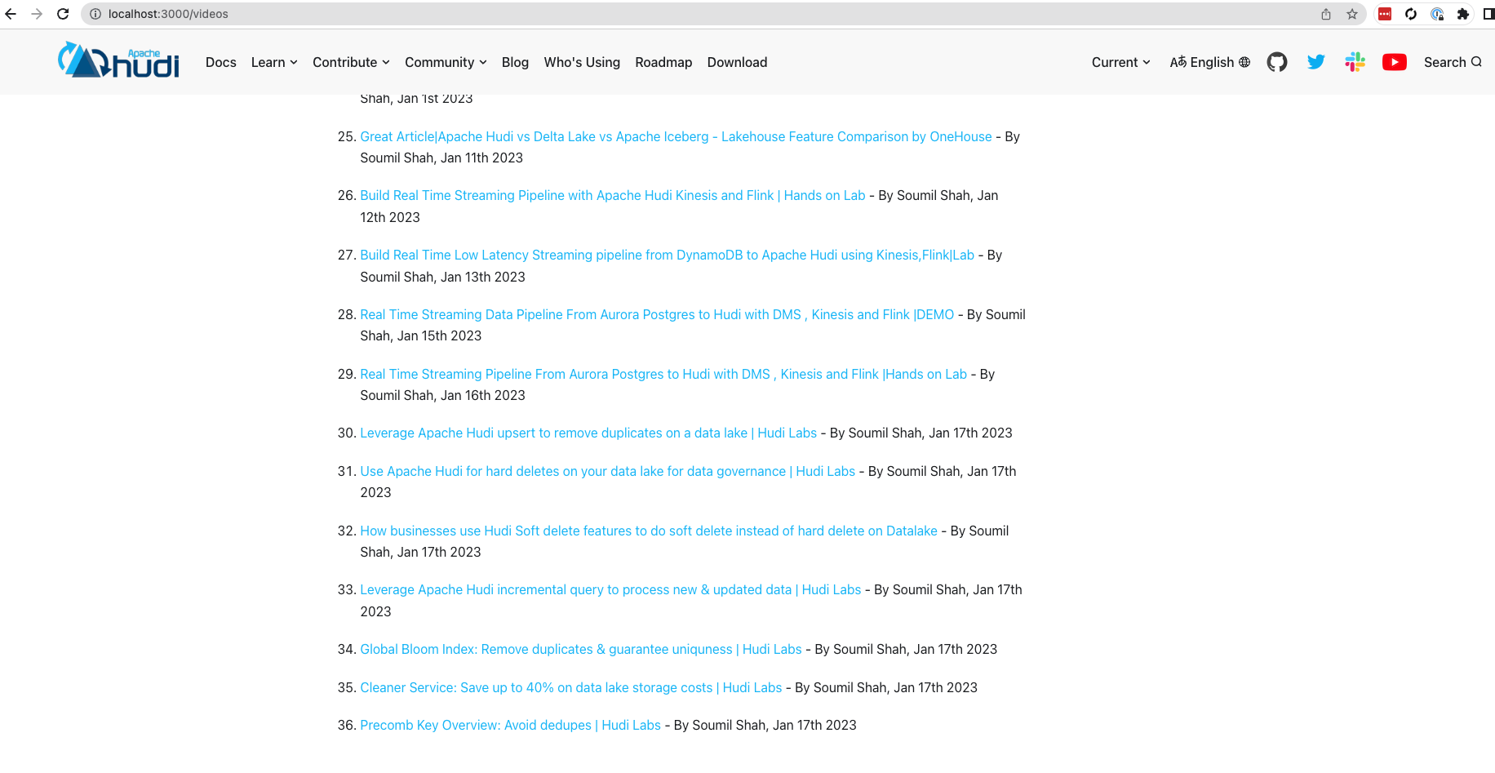
Task: Expand the Learn dropdown menu
Action: 274,62
